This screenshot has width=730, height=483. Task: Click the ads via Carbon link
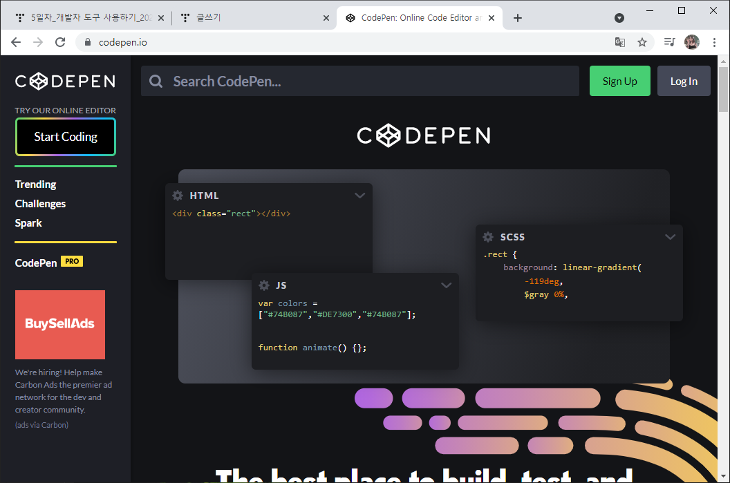[x=41, y=425]
